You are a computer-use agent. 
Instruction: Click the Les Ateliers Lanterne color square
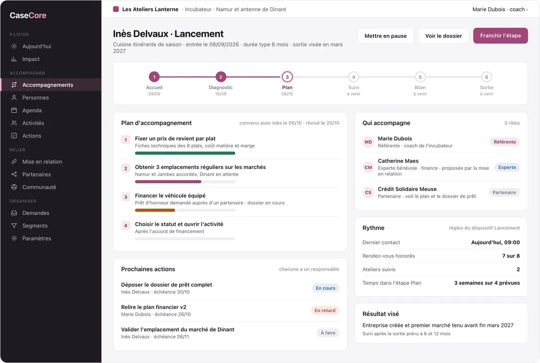(116, 9)
